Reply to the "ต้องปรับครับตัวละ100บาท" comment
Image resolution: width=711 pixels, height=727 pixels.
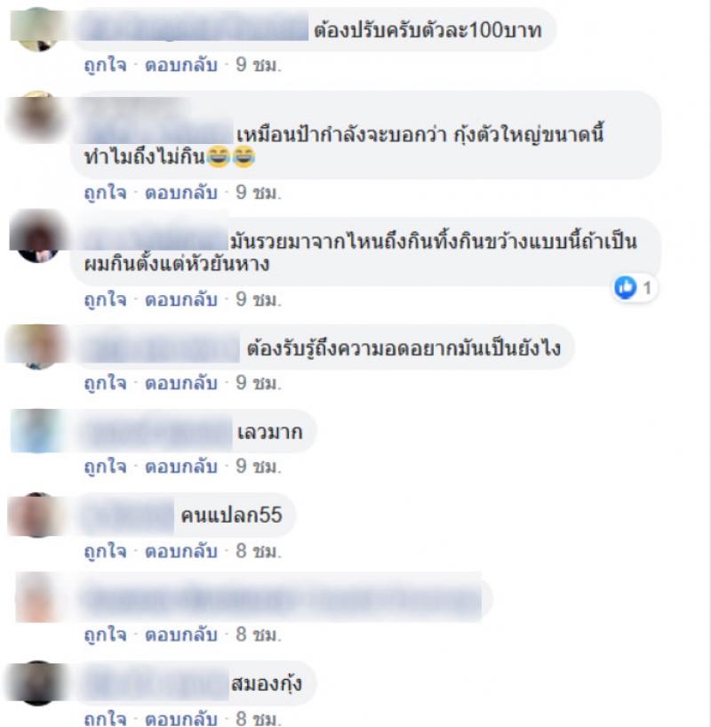pyautogui.click(x=181, y=65)
